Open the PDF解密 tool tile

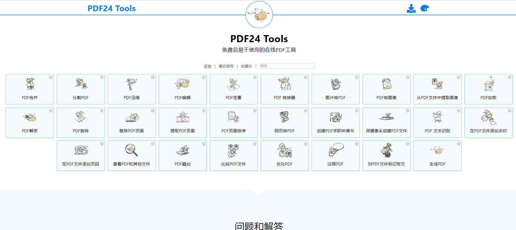pos(30,122)
